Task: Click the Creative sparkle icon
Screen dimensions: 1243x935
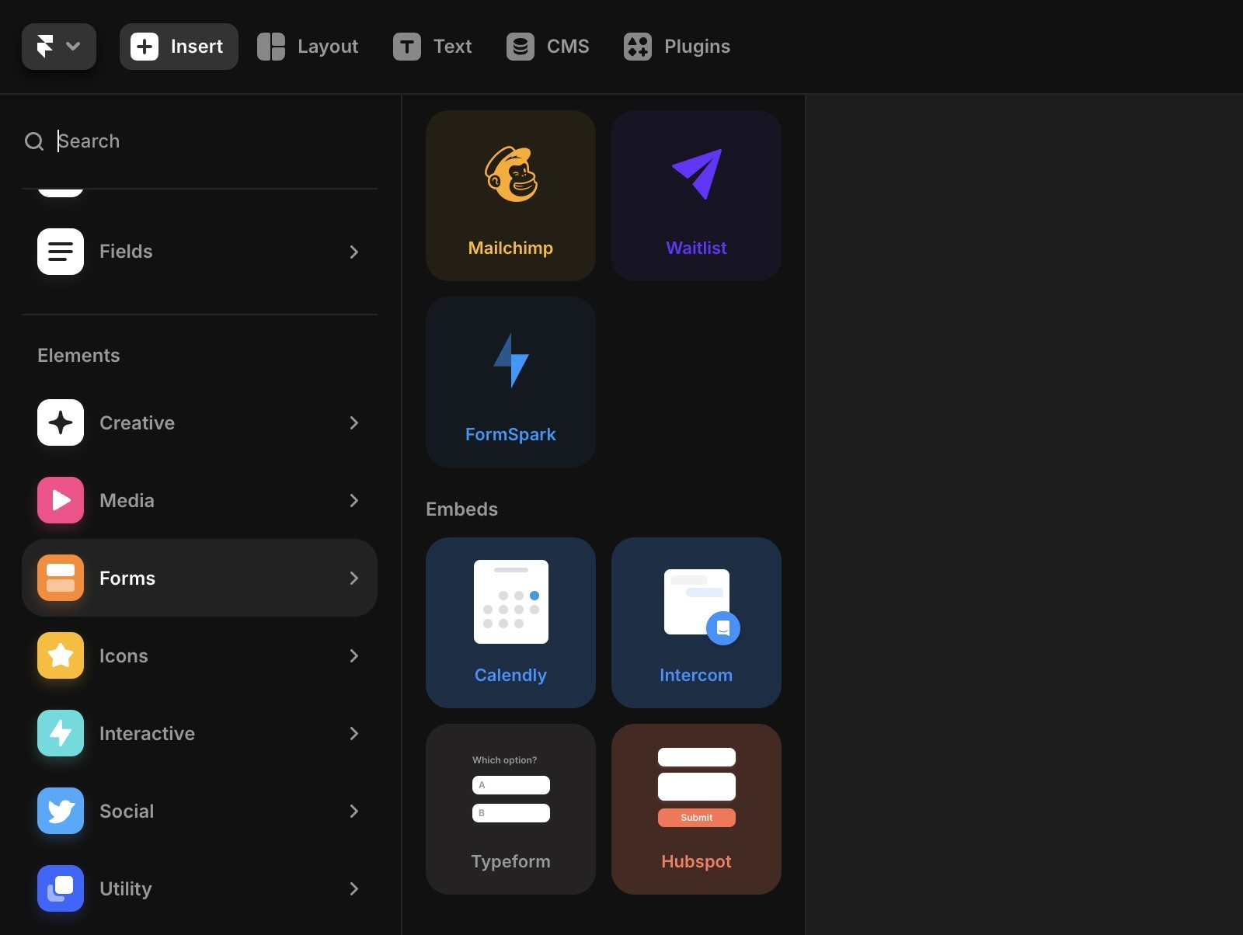Action: [61, 422]
